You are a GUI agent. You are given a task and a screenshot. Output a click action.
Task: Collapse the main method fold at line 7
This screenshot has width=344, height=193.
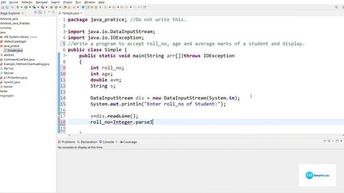67,56
